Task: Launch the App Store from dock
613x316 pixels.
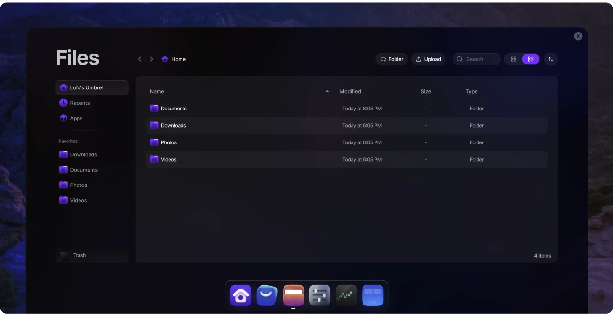Action: (267, 295)
